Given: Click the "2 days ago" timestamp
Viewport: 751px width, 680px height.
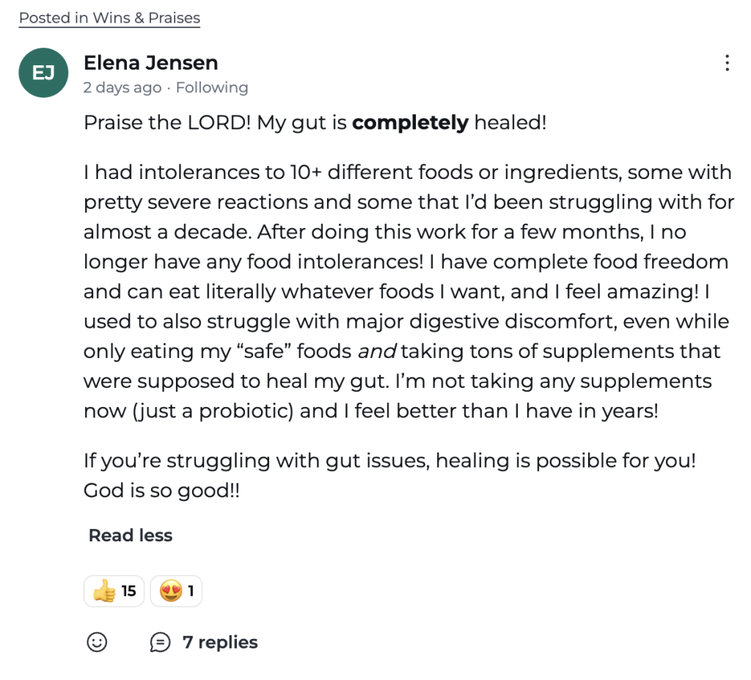Looking at the screenshot, I should click(122, 88).
